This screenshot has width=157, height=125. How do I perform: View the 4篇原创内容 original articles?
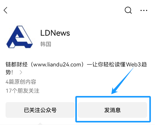21,82
